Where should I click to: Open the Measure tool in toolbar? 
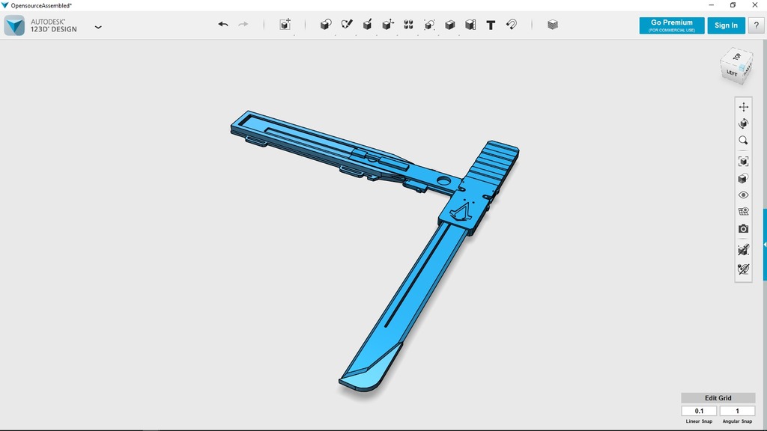pyautogui.click(x=470, y=25)
